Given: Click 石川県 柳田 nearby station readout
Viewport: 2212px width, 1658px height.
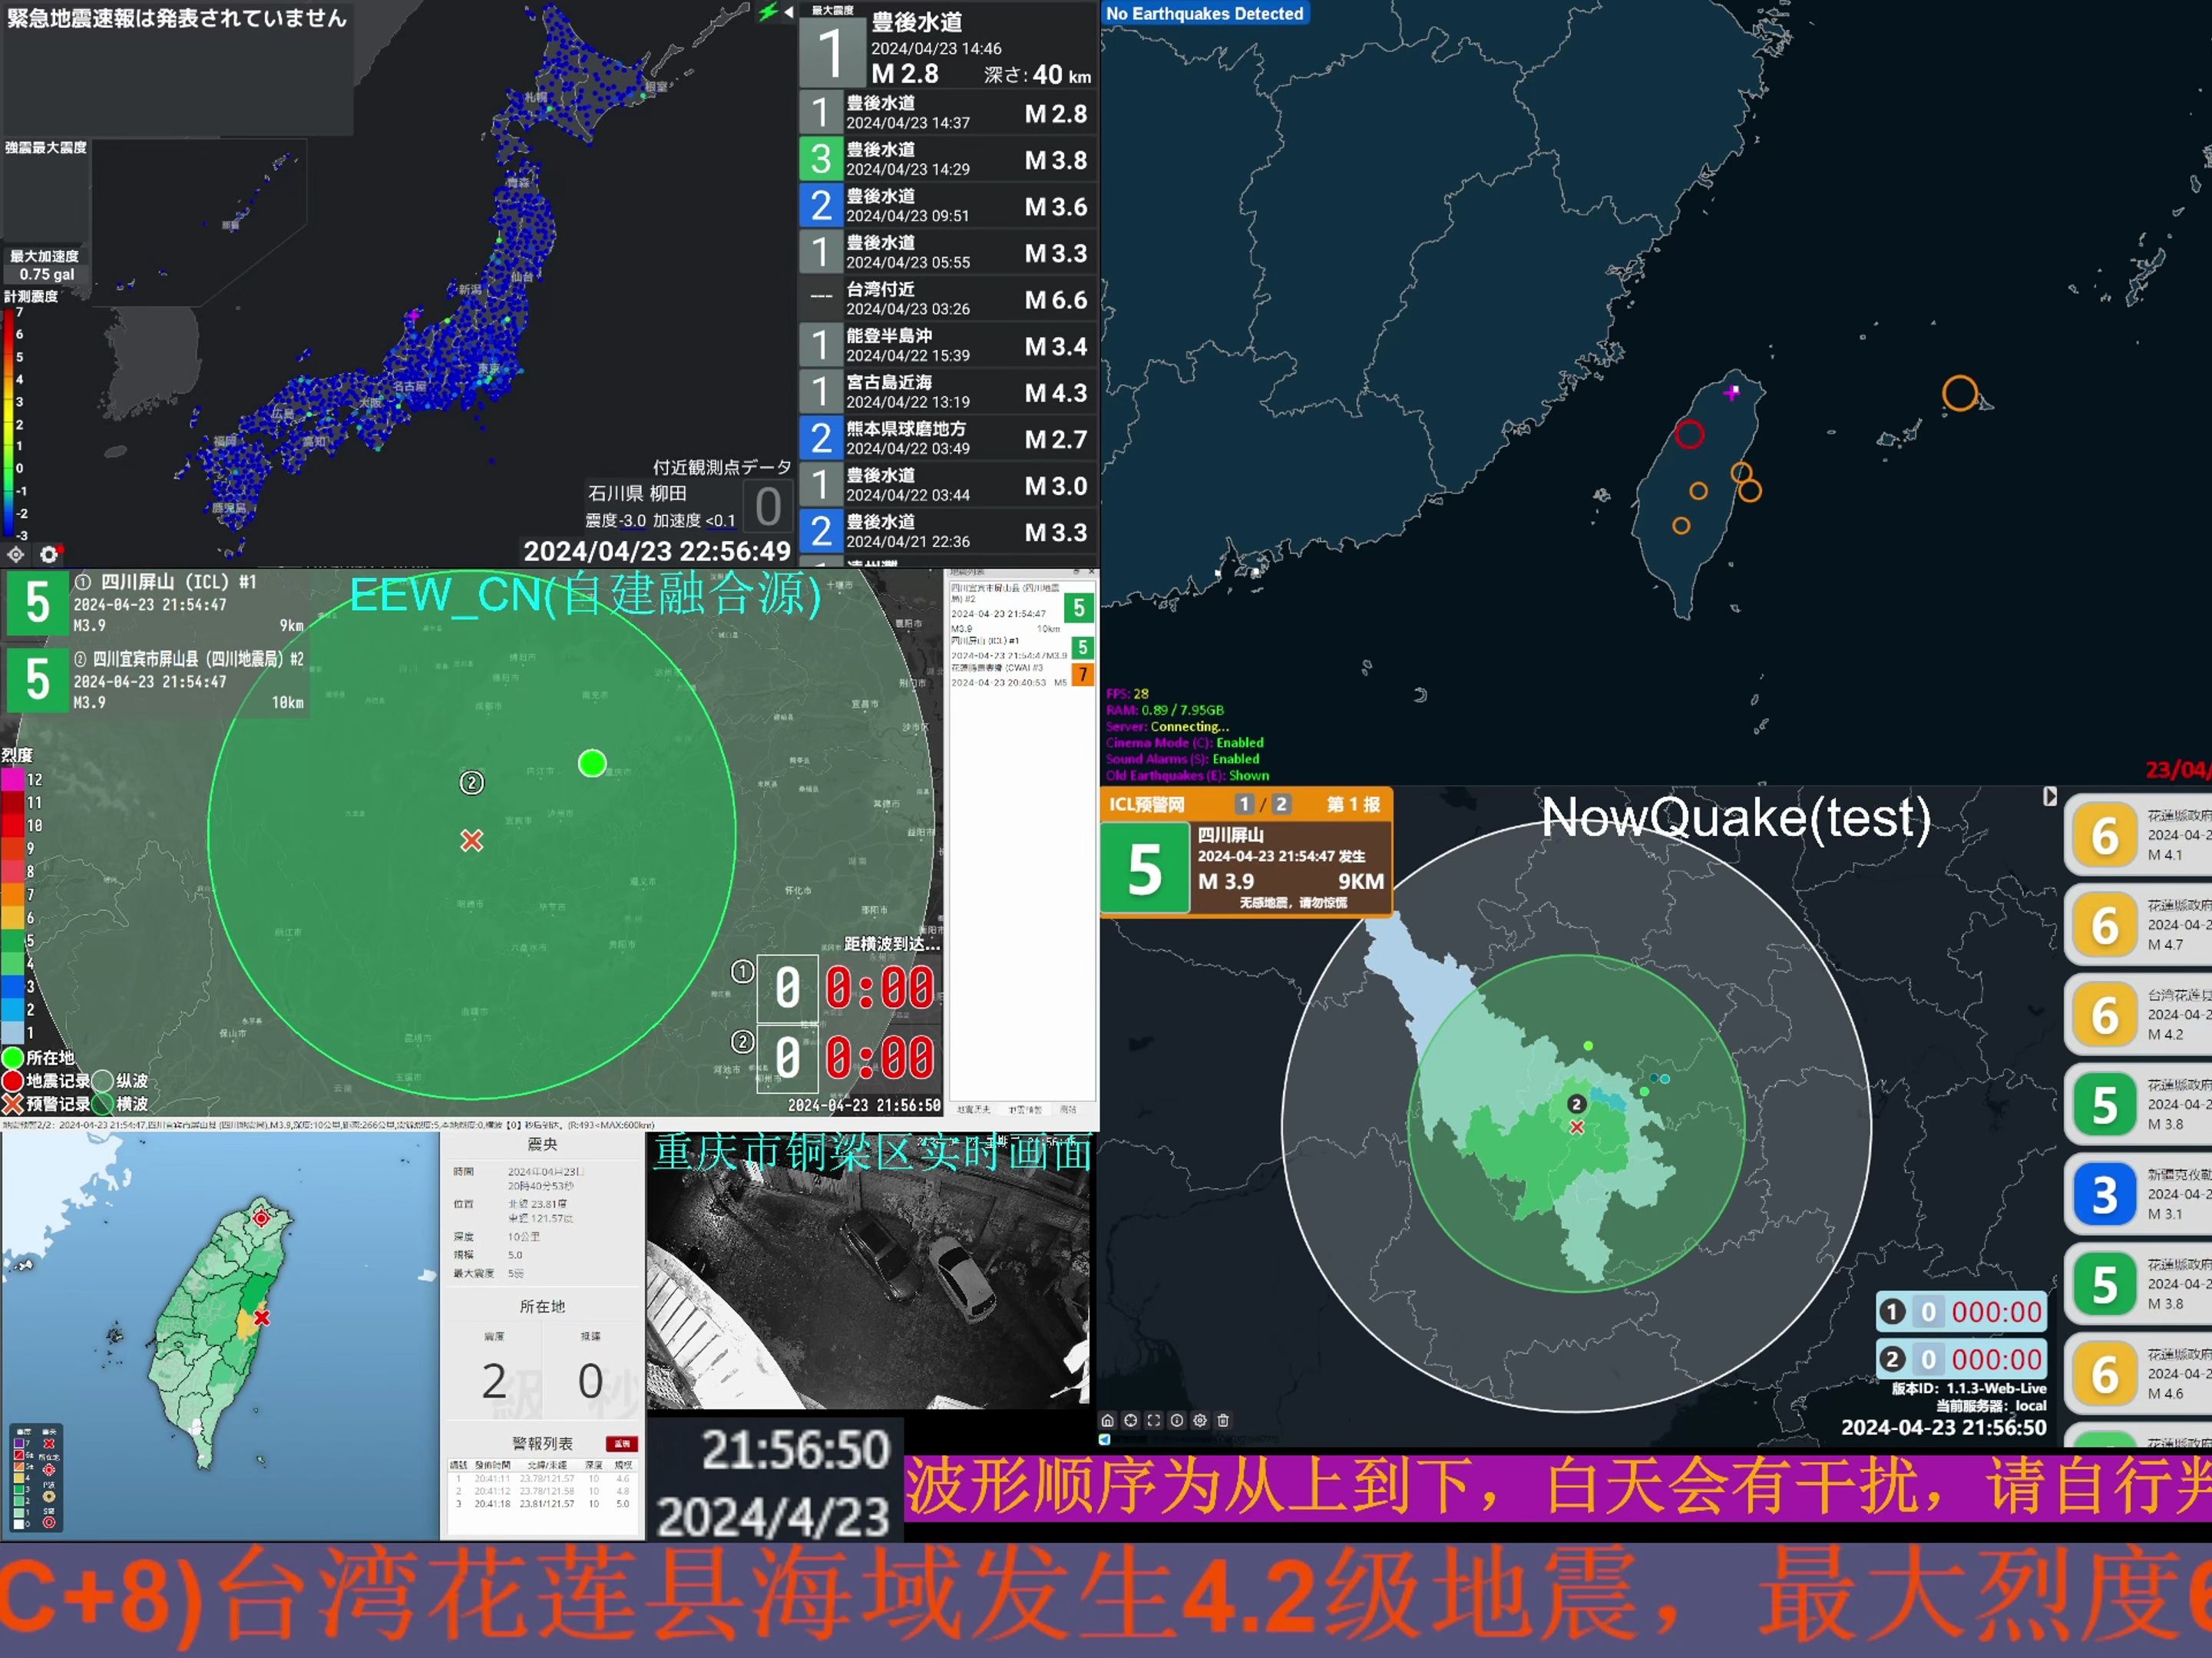Looking at the screenshot, I should point(690,506).
